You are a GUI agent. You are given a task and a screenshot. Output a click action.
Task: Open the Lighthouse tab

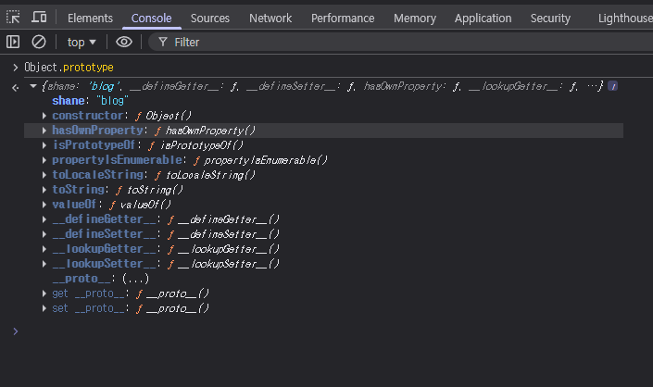(625, 18)
